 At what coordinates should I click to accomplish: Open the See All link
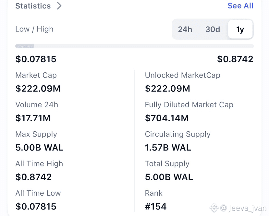[x=240, y=6]
